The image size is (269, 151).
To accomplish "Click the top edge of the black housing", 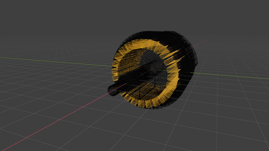I will click(152, 33).
